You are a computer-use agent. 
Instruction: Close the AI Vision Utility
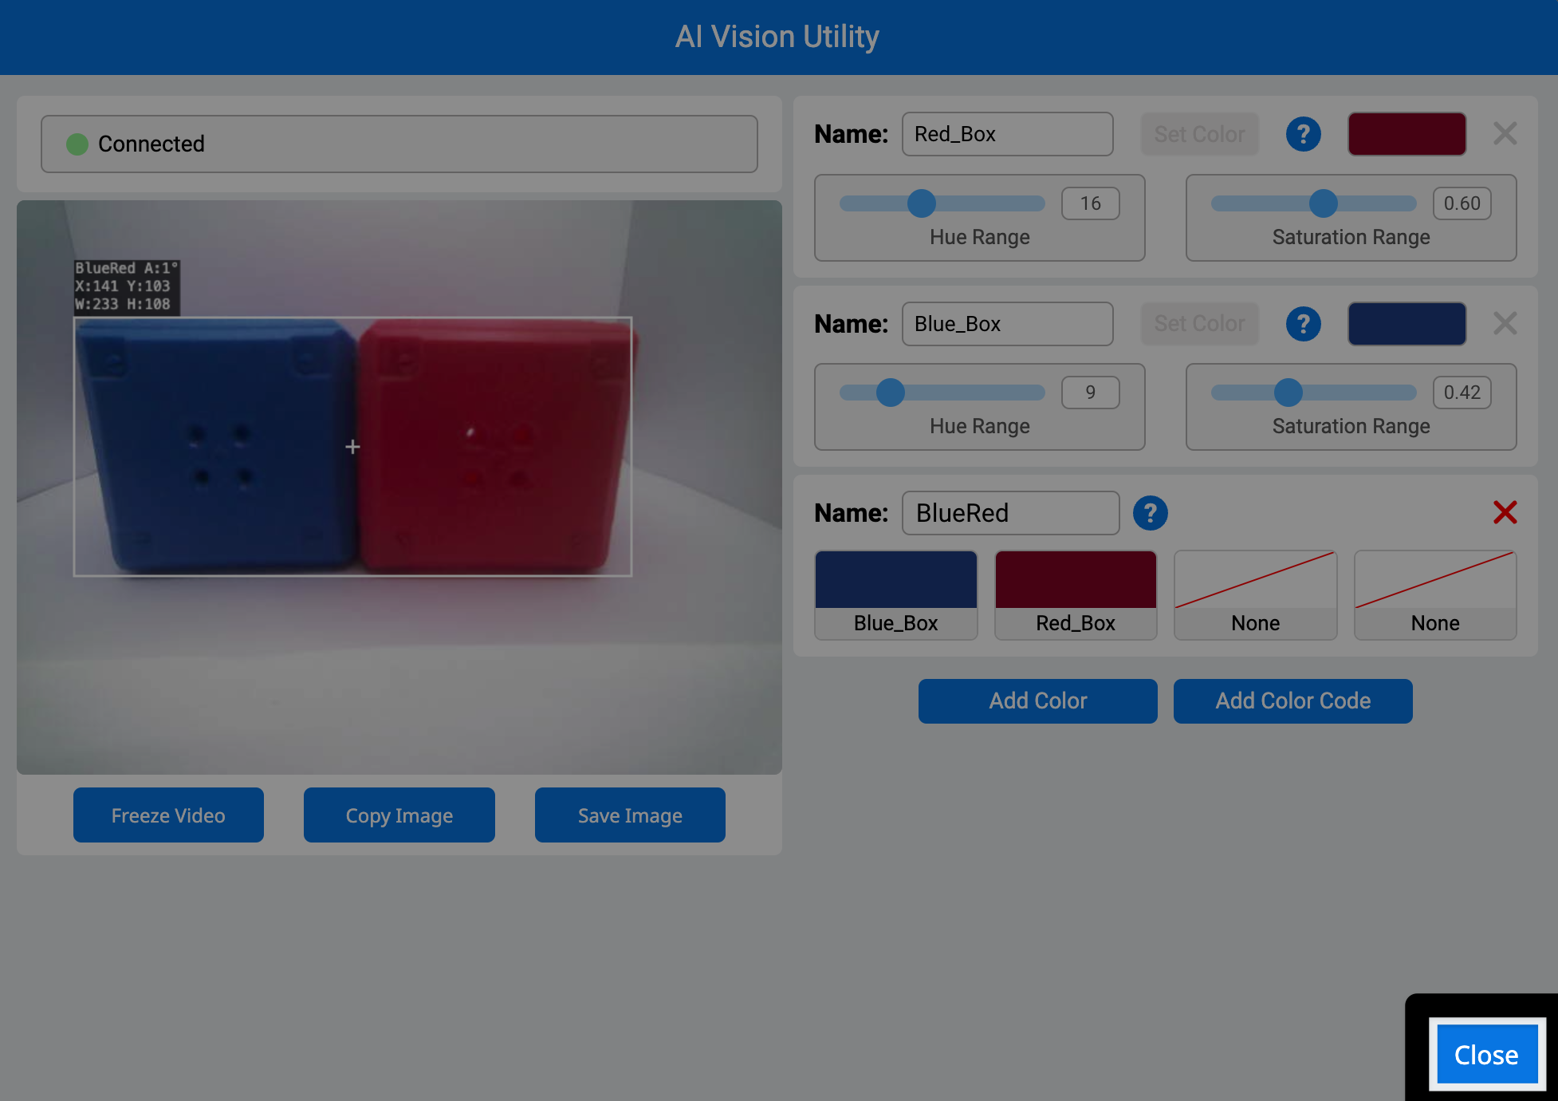1485,1054
